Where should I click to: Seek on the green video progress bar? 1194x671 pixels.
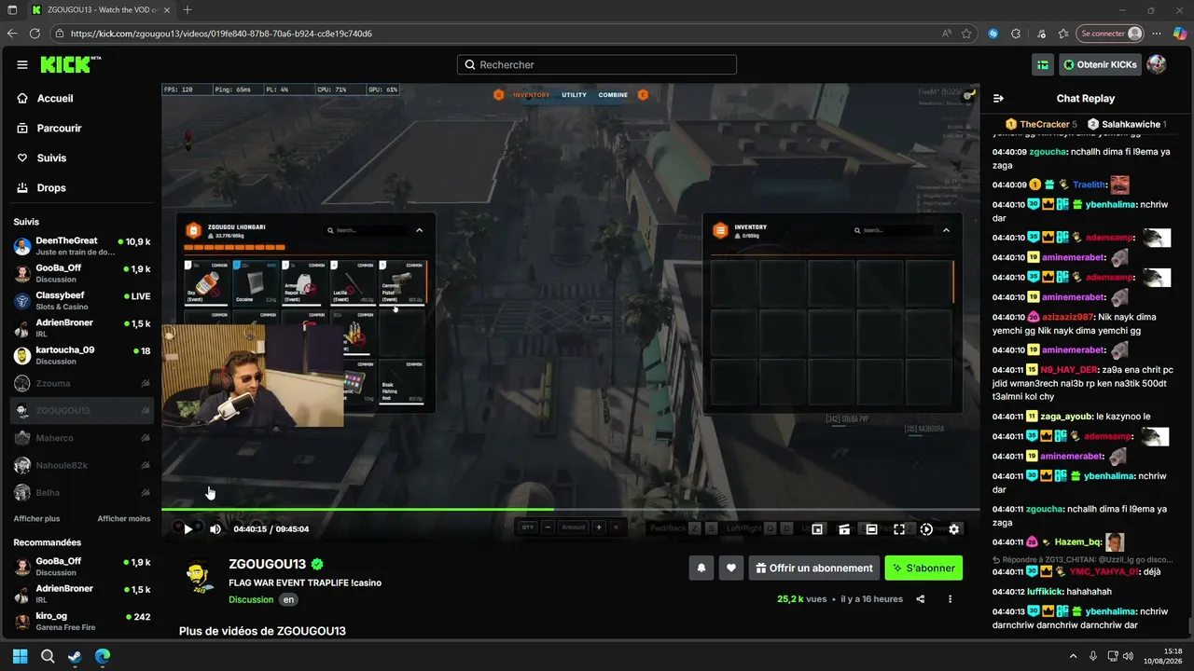coord(571,509)
